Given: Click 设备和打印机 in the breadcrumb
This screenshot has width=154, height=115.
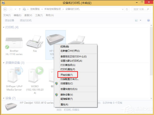Looking at the screenshot, I should [72, 9].
